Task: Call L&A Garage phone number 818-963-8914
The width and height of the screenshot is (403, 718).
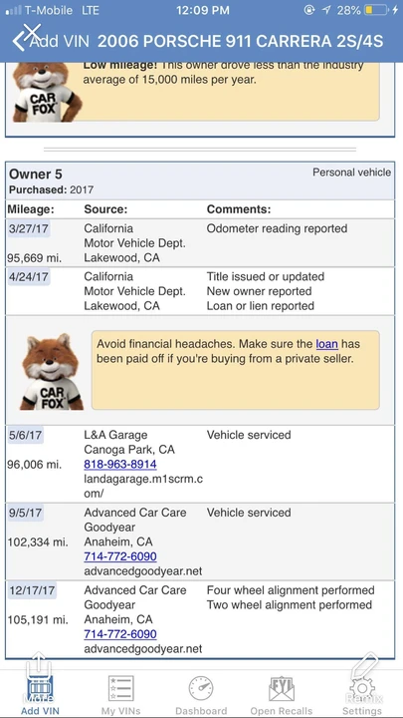Action: pyautogui.click(x=120, y=465)
